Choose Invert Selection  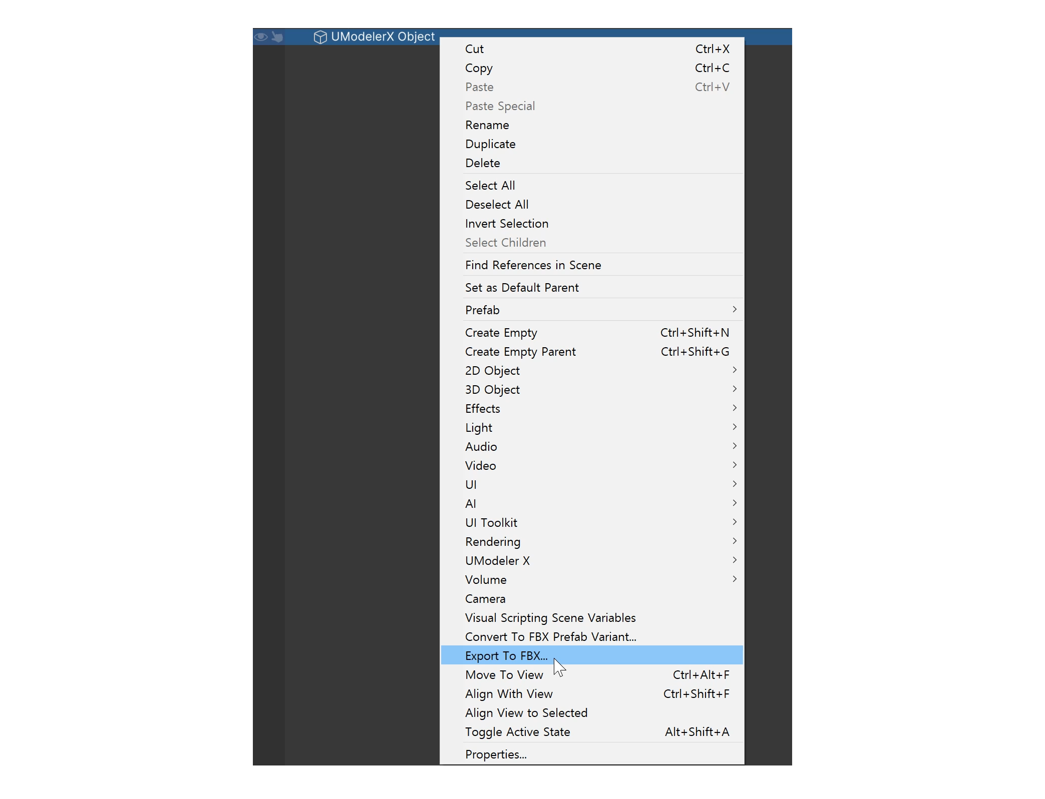[592, 224]
